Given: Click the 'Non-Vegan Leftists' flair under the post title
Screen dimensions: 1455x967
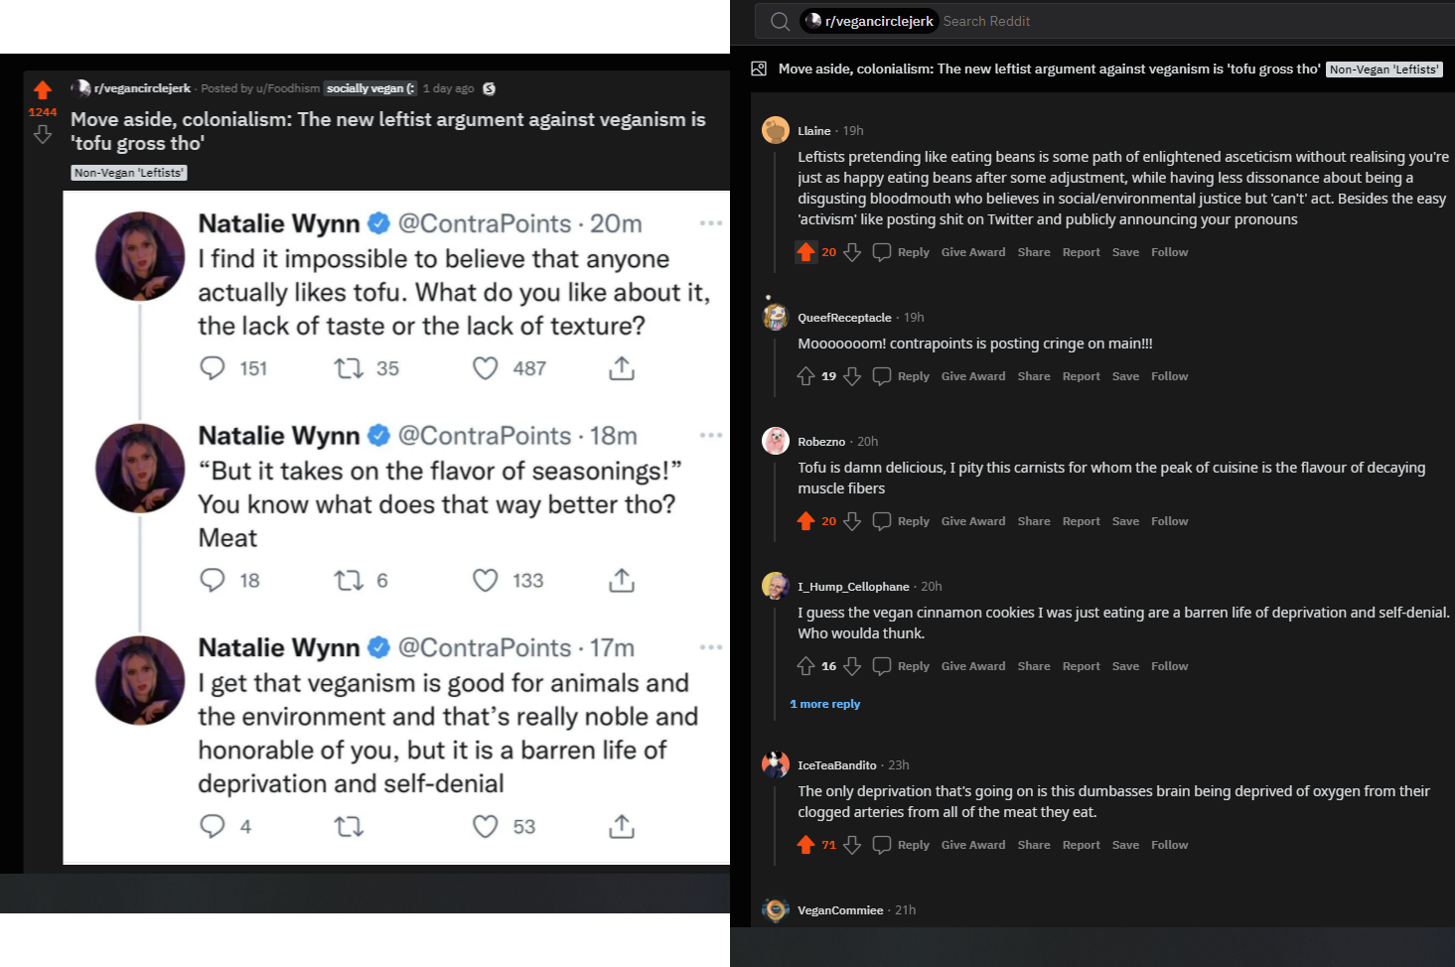Looking at the screenshot, I should [129, 173].
